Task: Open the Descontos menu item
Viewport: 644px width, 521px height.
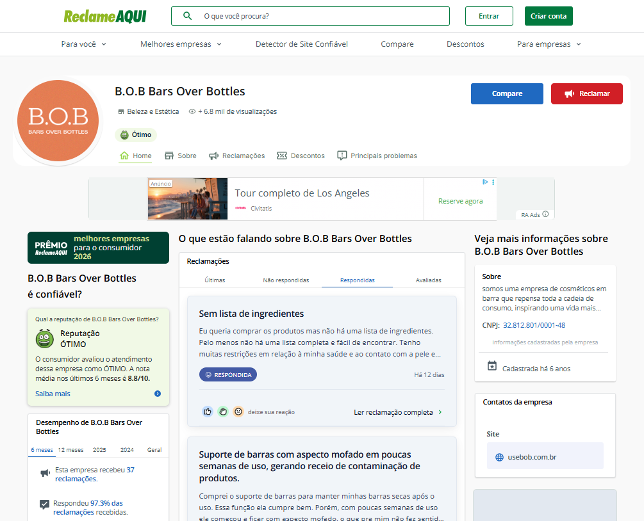Action: 465,44
